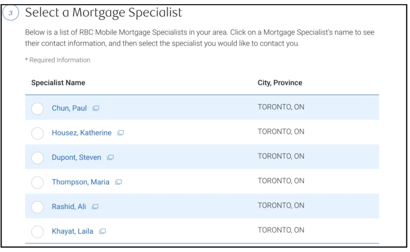
Task: Select Dupont, Steven as specialist
Action: pyautogui.click(x=38, y=158)
